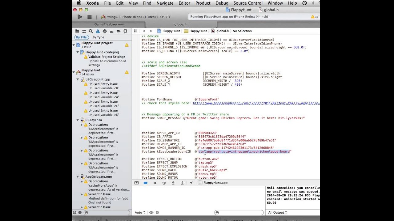Go back with the editor back arrow
Image resolution: width=394 pixels, height=221 pixels.
tap(144, 31)
